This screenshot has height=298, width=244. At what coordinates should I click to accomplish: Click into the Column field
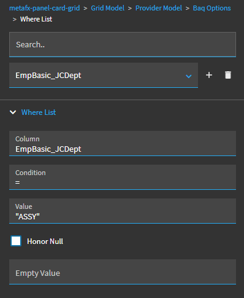pos(123,143)
